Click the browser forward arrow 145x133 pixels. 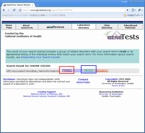[x=9, y=10]
